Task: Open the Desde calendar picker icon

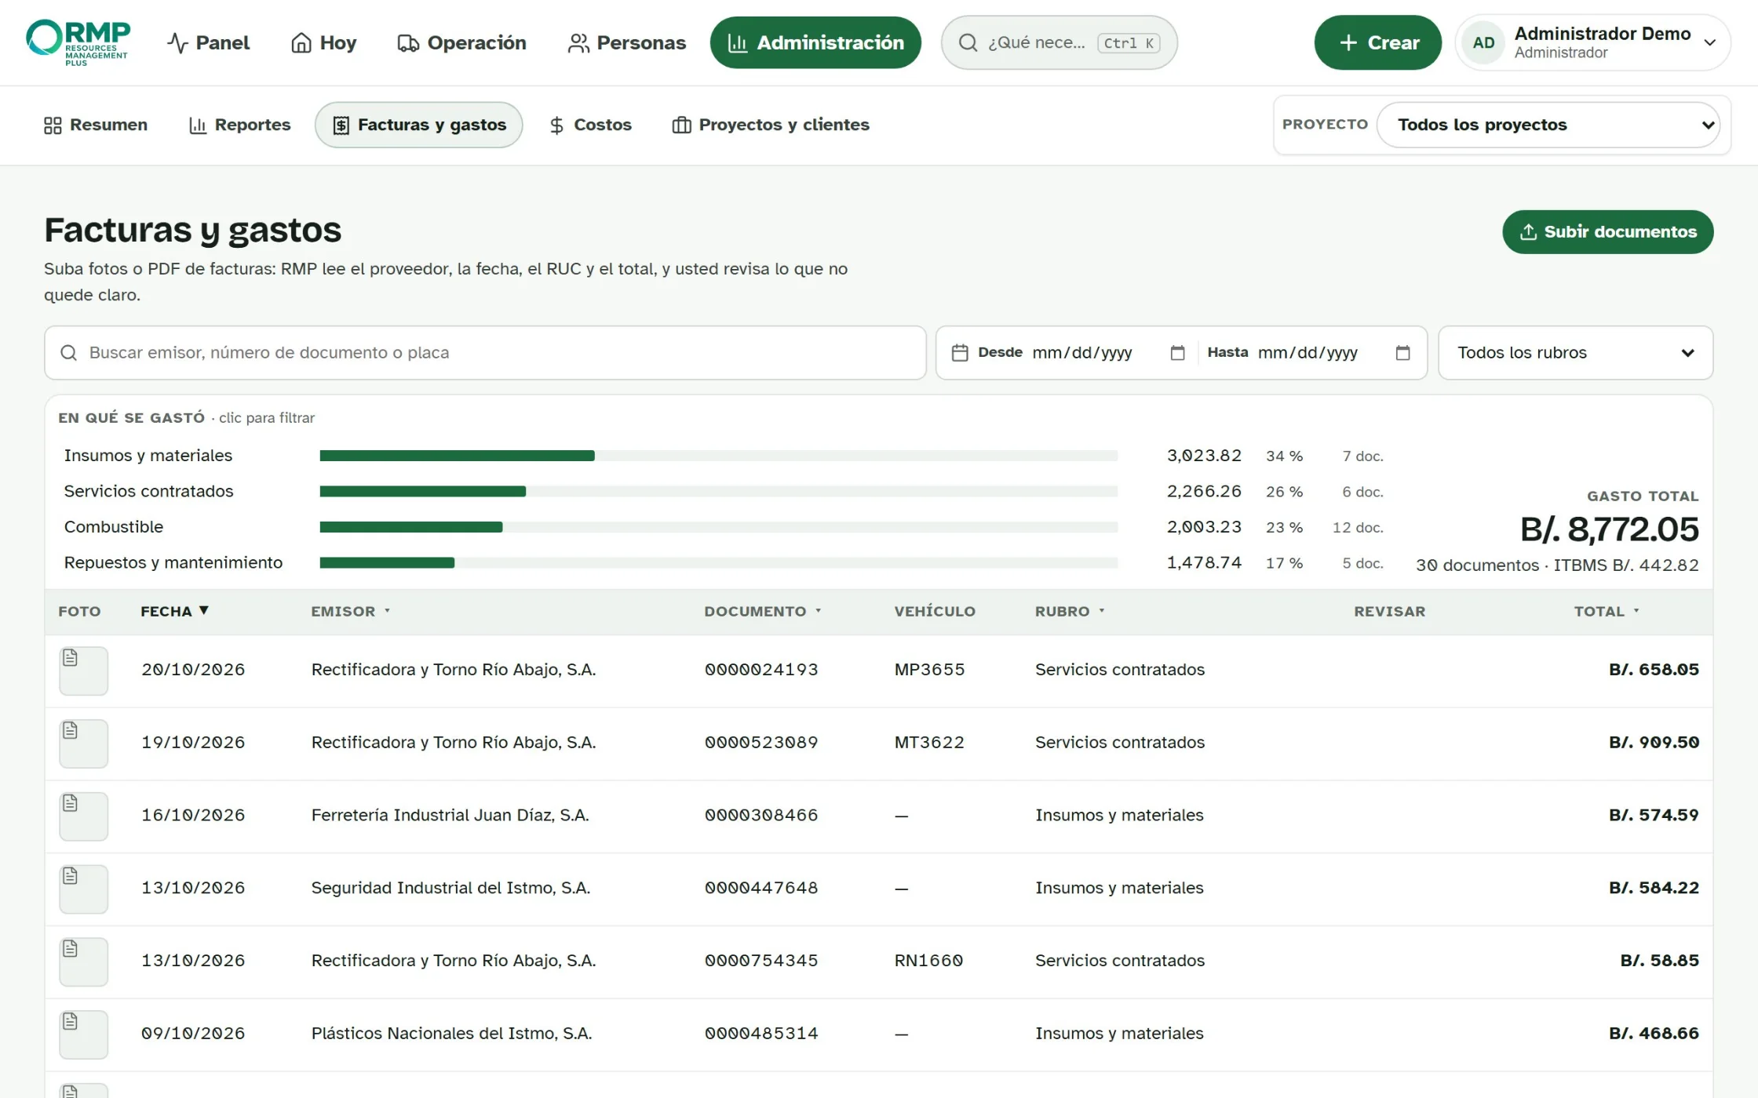Action: tap(1177, 353)
